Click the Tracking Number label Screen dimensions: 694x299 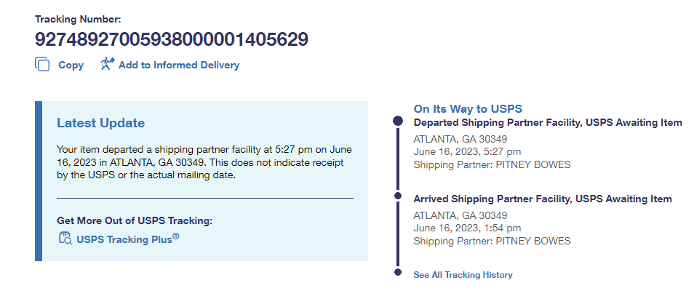point(78,18)
